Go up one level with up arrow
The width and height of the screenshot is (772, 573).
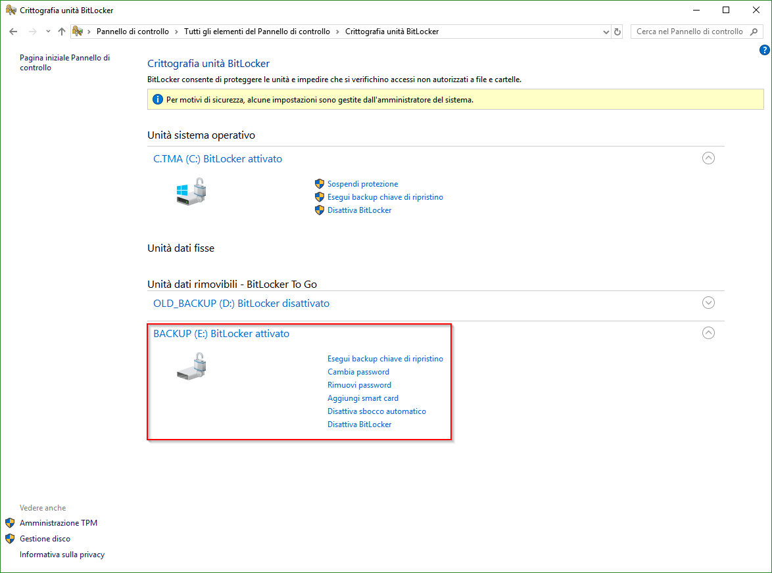[62, 32]
